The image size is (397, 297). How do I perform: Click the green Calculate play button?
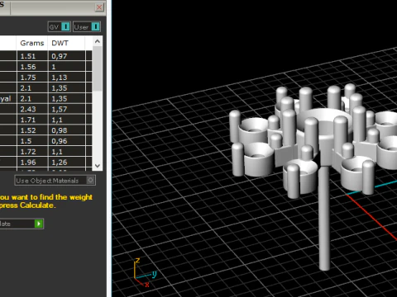click(x=39, y=224)
